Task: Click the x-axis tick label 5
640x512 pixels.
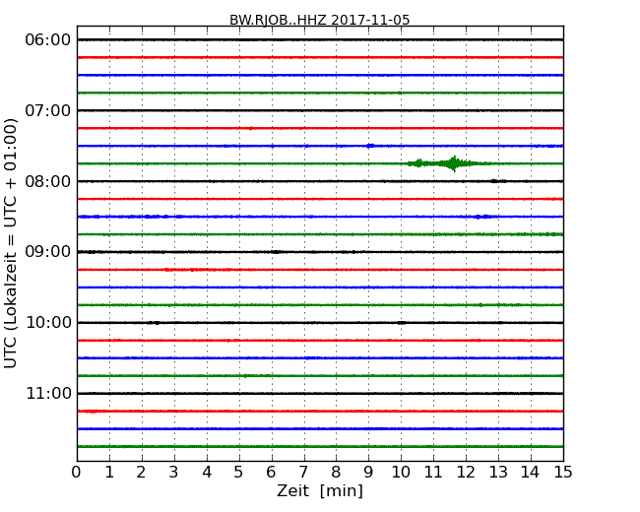Action: (x=238, y=473)
